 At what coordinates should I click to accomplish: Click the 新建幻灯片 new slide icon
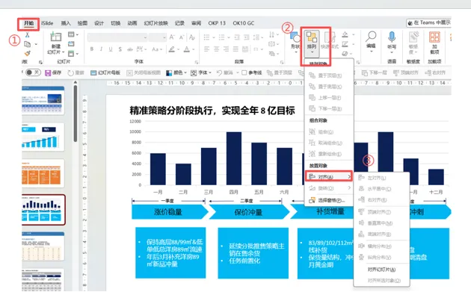coord(56,37)
